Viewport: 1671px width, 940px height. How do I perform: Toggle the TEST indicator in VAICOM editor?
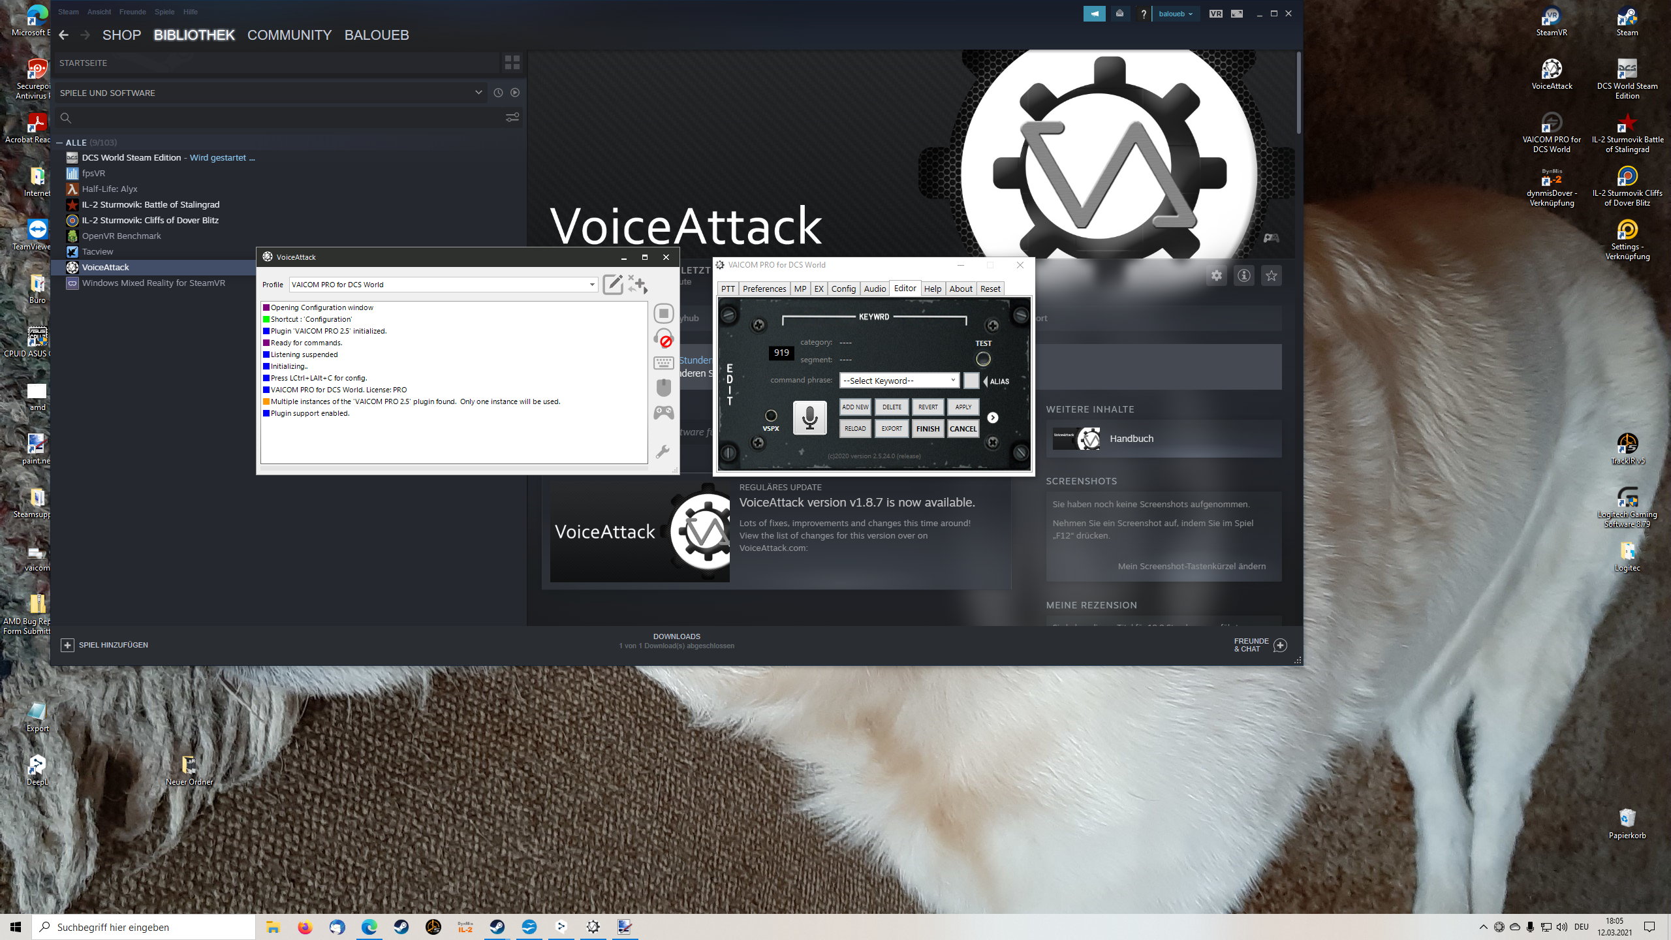[x=983, y=359]
